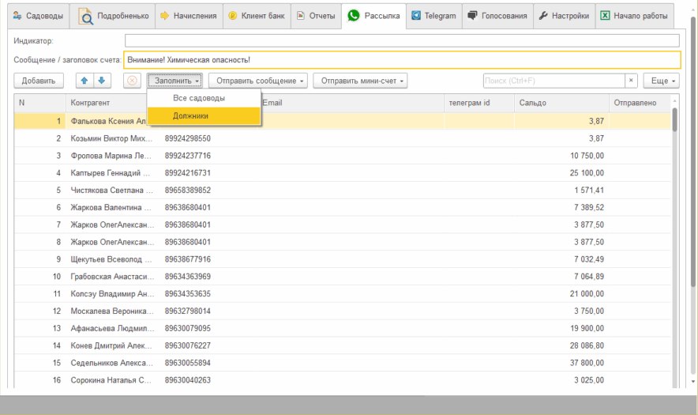This screenshot has height=415, width=698.
Task: Open the Отправить мини-счет dropdown
Action: coord(361,81)
